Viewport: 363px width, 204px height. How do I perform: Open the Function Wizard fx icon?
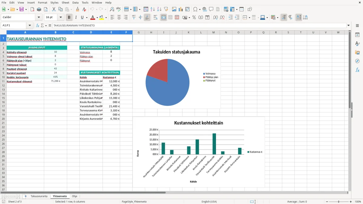click(38, 25)
